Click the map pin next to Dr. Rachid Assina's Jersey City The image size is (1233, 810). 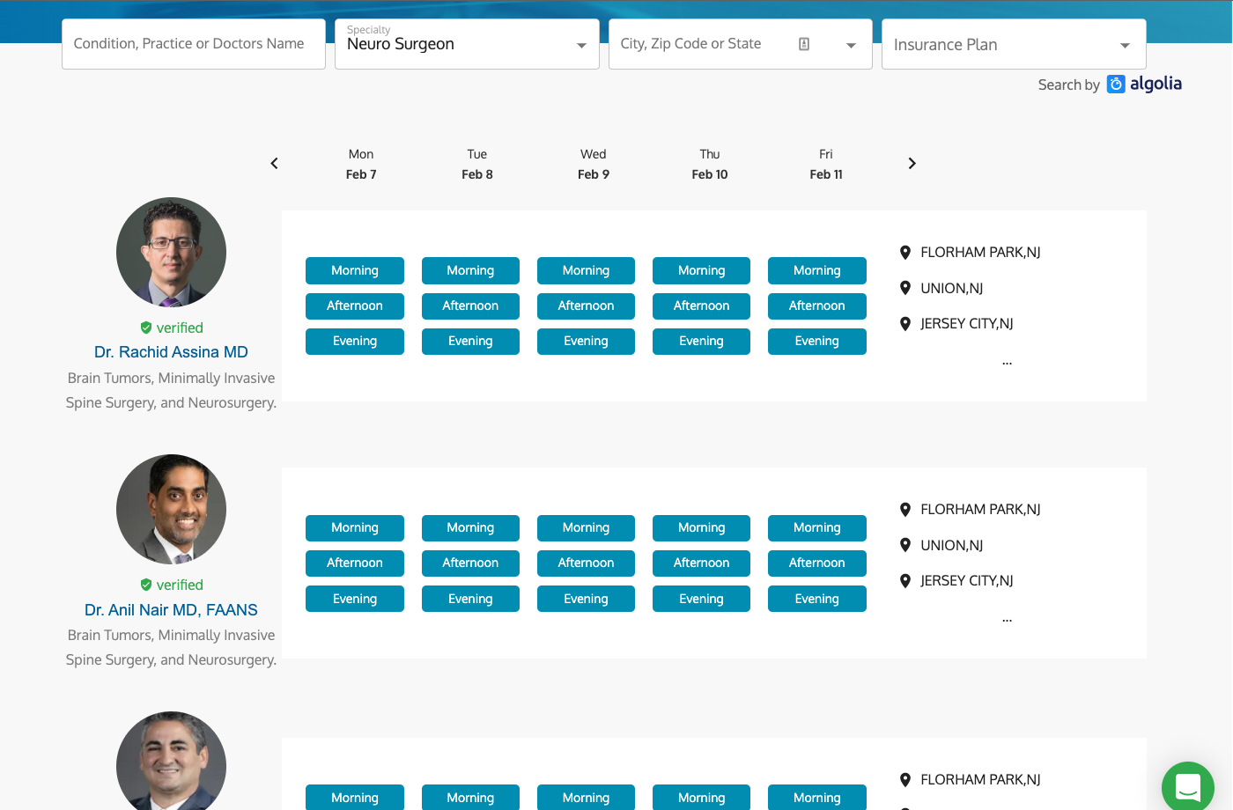tap(904, 324)
